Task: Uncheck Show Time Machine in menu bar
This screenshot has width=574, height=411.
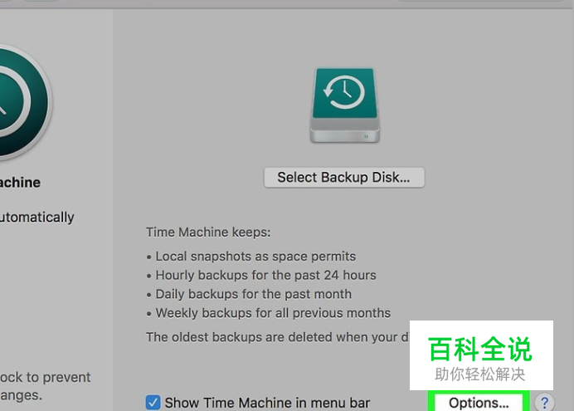Action: point(153,402)
